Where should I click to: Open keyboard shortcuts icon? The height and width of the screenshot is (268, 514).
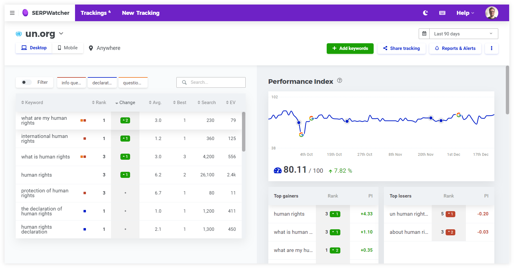(442, 13)
